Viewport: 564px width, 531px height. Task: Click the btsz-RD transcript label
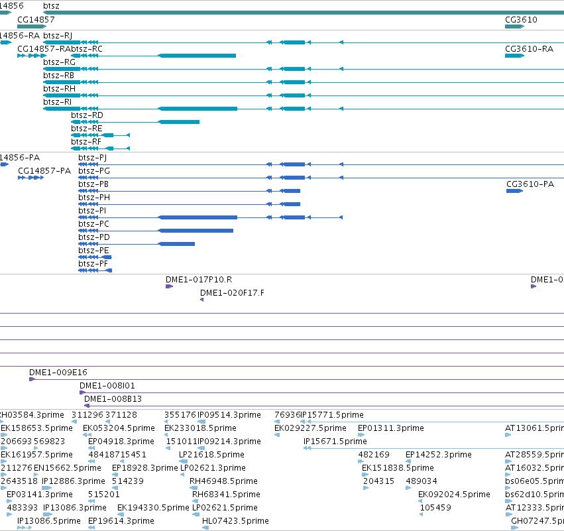[87, 115]
